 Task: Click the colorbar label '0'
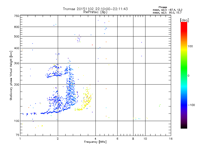click(188, 75)
